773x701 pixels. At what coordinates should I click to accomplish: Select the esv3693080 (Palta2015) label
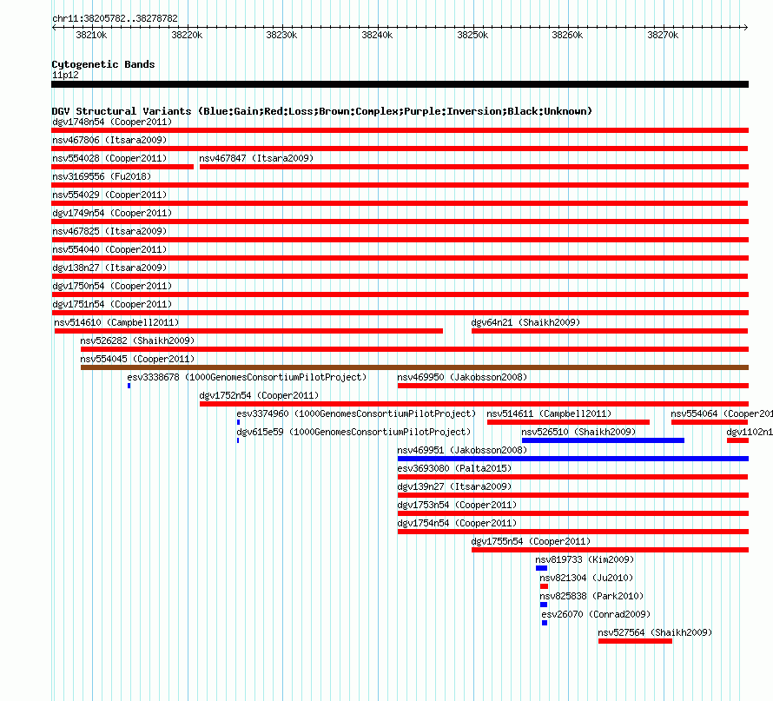(x=454, y=468)
